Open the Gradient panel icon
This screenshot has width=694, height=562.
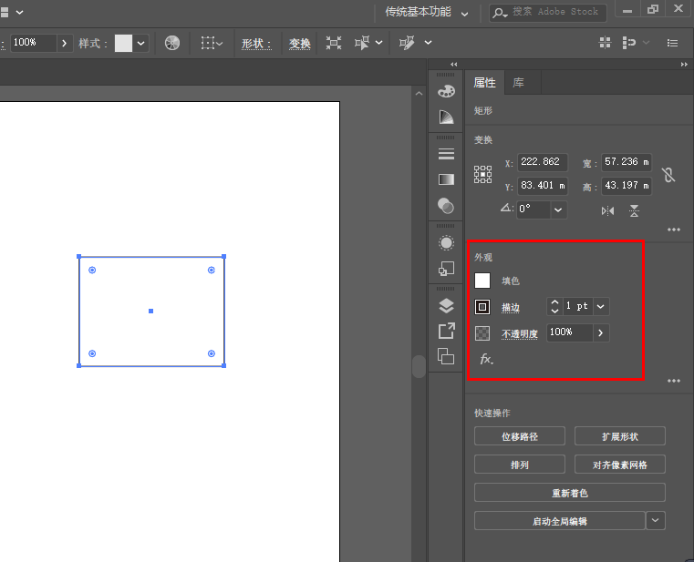point(446,179)
